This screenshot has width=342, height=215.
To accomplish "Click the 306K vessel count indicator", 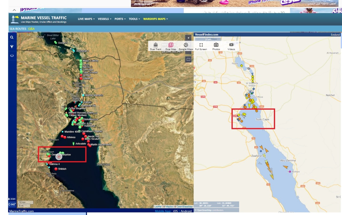I will click(12, 199).
